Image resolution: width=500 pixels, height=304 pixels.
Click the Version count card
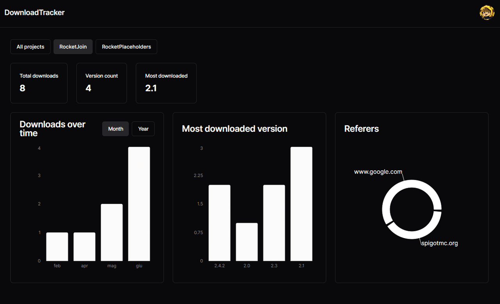pos(102,83)
